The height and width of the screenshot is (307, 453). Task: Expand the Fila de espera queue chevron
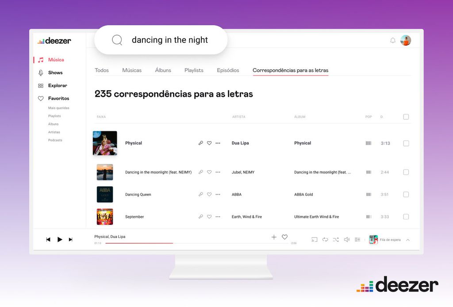[x=407, y=240]
